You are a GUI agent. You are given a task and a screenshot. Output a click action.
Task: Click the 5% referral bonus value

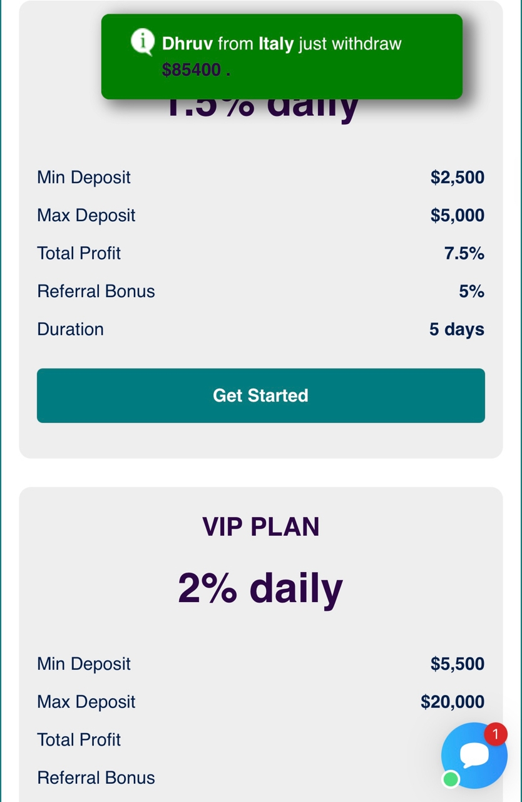click(x=471, y=291)
